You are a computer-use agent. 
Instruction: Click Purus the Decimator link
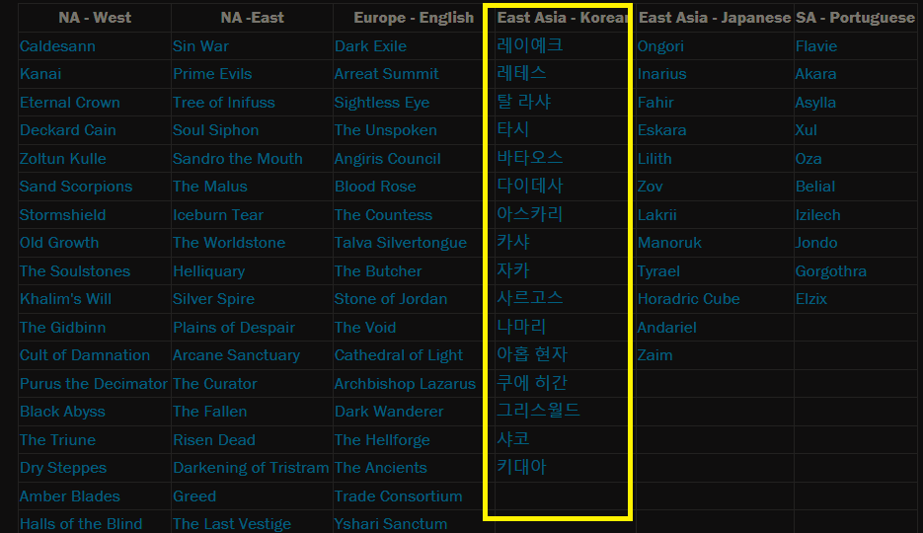click(94, 384)
